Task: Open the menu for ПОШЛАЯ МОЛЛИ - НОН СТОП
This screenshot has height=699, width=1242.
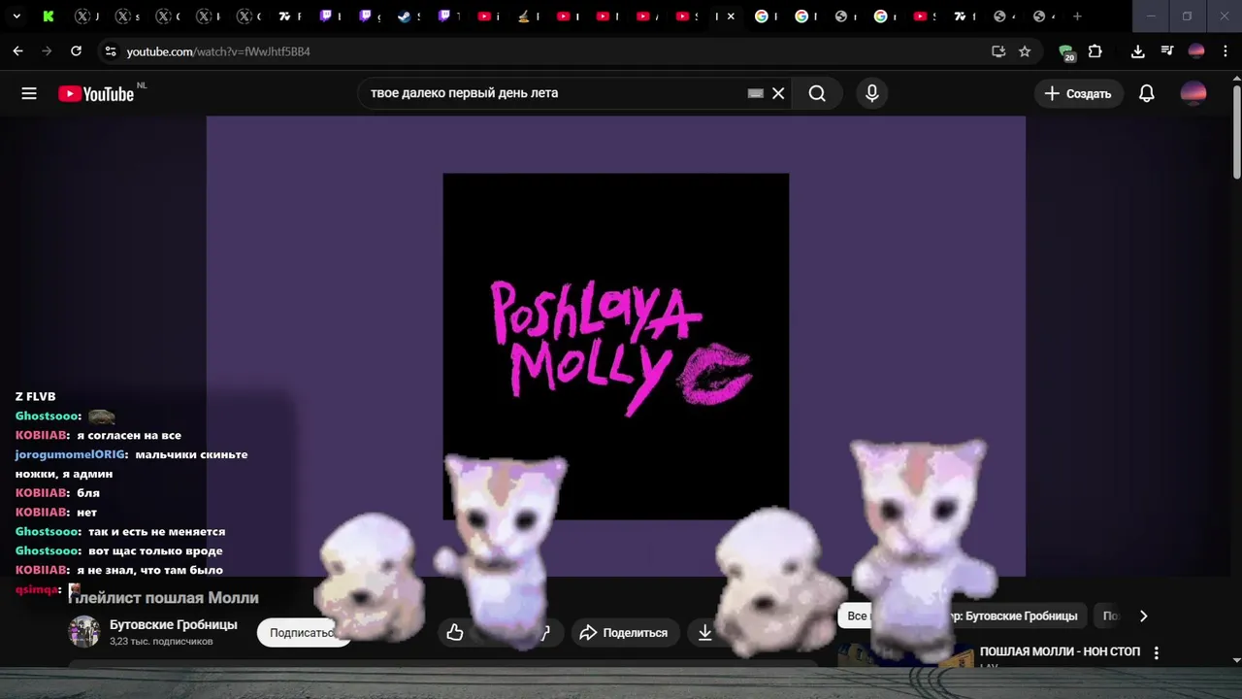Action: click(x=1156, y=653)
